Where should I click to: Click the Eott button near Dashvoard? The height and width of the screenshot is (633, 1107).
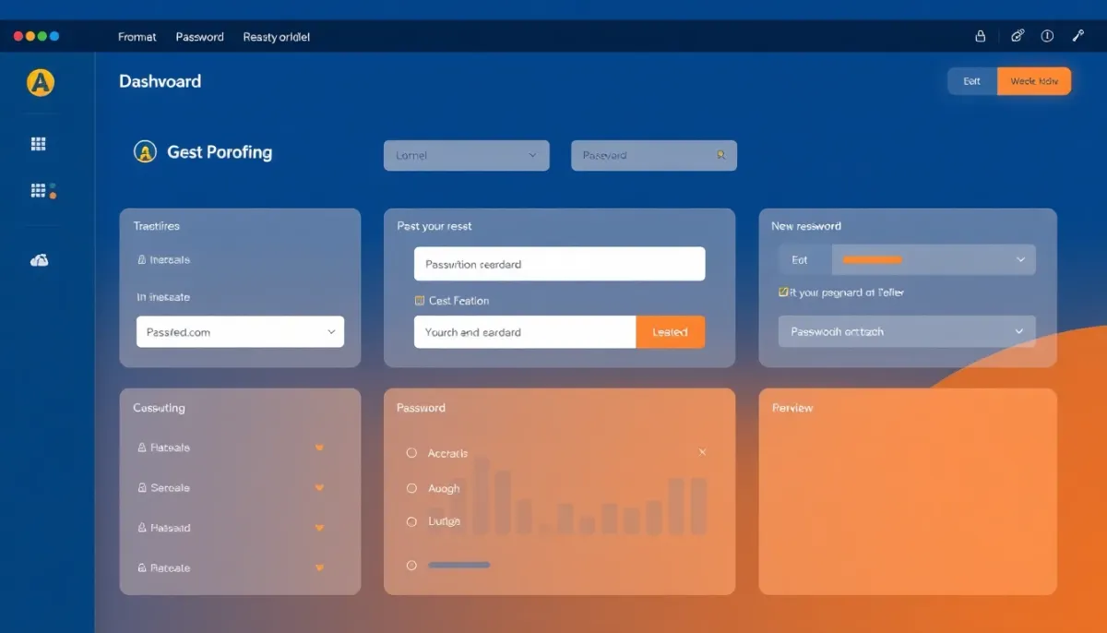point(972,81)
